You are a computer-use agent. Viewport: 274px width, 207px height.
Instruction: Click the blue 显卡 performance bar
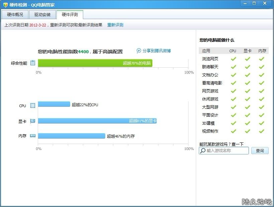[97, 121]
